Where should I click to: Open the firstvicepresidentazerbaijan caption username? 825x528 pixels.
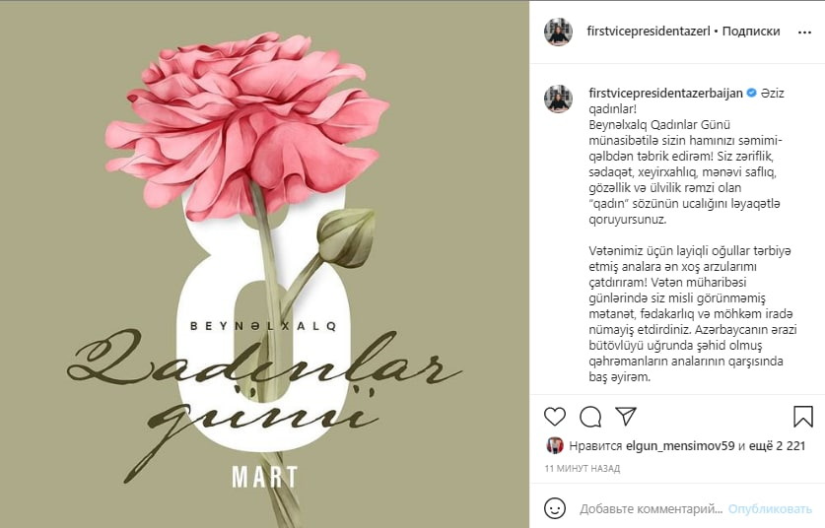click(x=665, y=93)
